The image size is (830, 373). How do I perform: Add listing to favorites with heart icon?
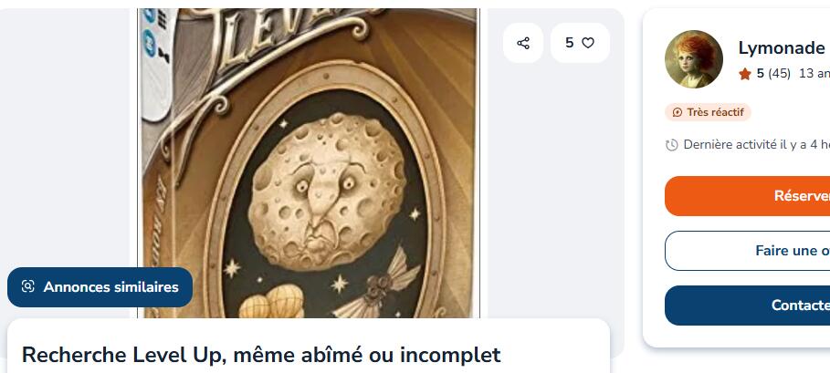coord(588,43)
